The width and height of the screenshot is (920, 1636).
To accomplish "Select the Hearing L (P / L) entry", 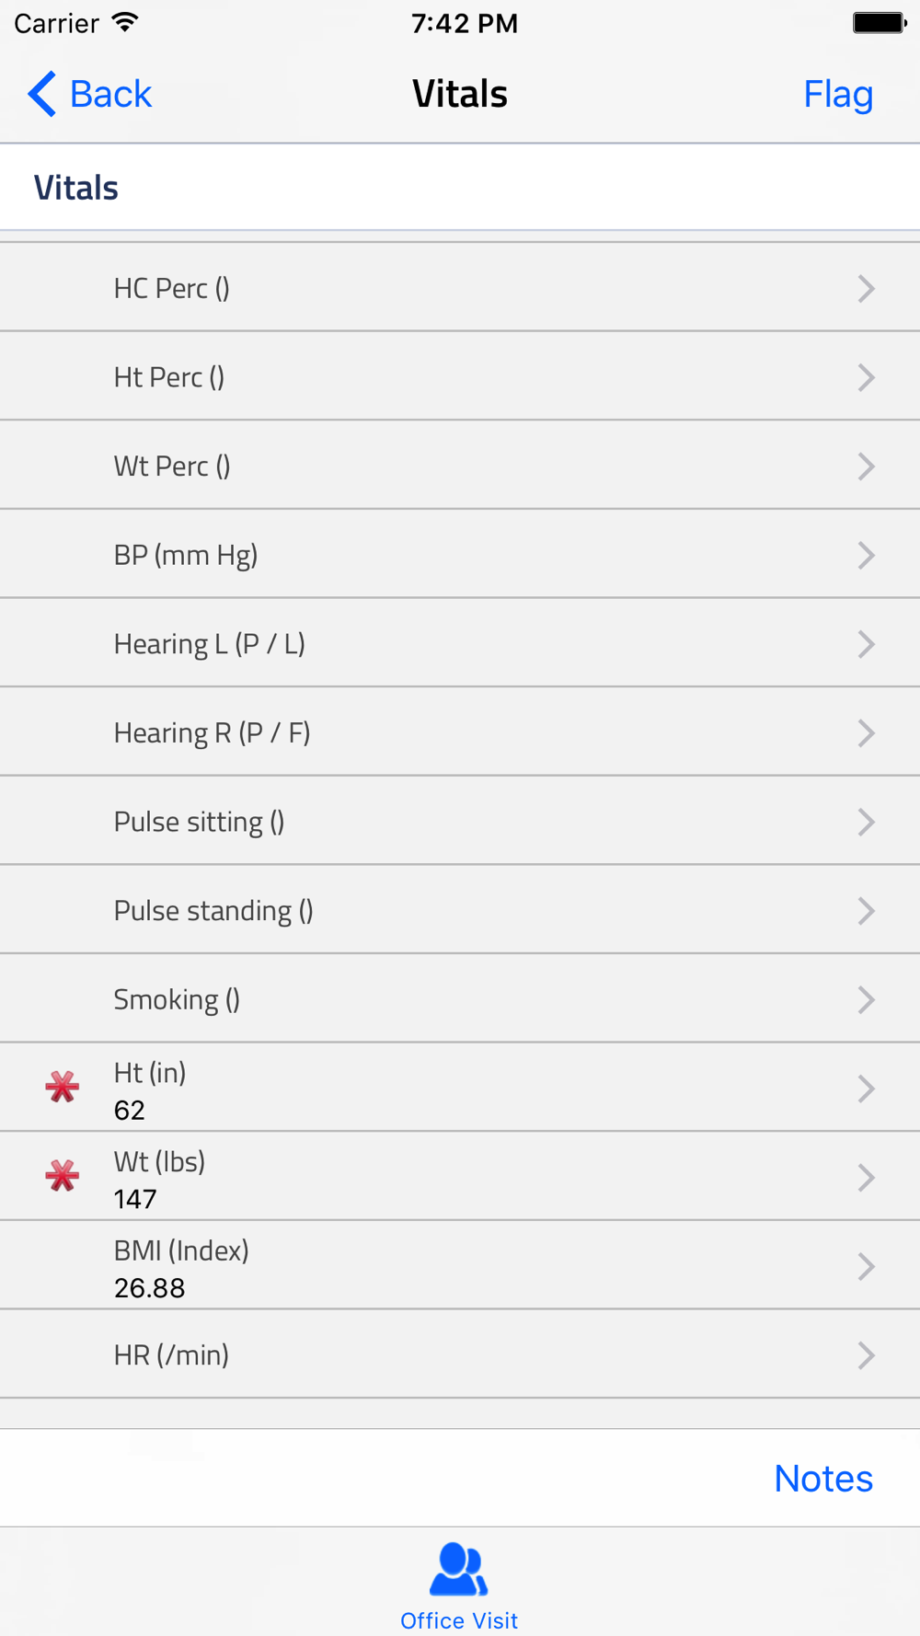I will pyautogui.click(x=210, y=644).
